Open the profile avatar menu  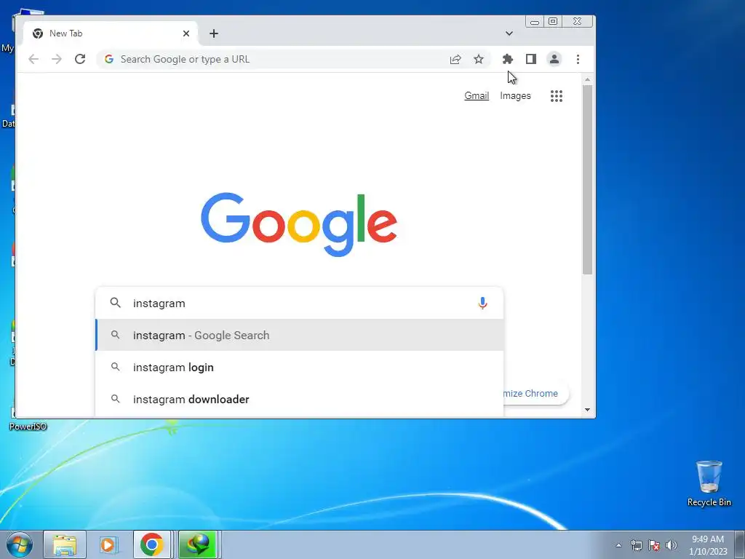[x=554, y=59]
